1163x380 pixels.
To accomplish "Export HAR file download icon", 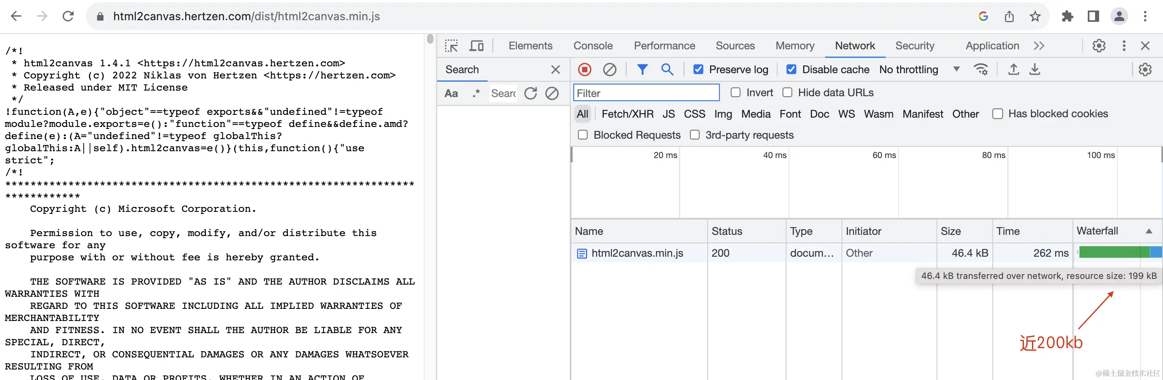I will click(x=1035, y=70).
